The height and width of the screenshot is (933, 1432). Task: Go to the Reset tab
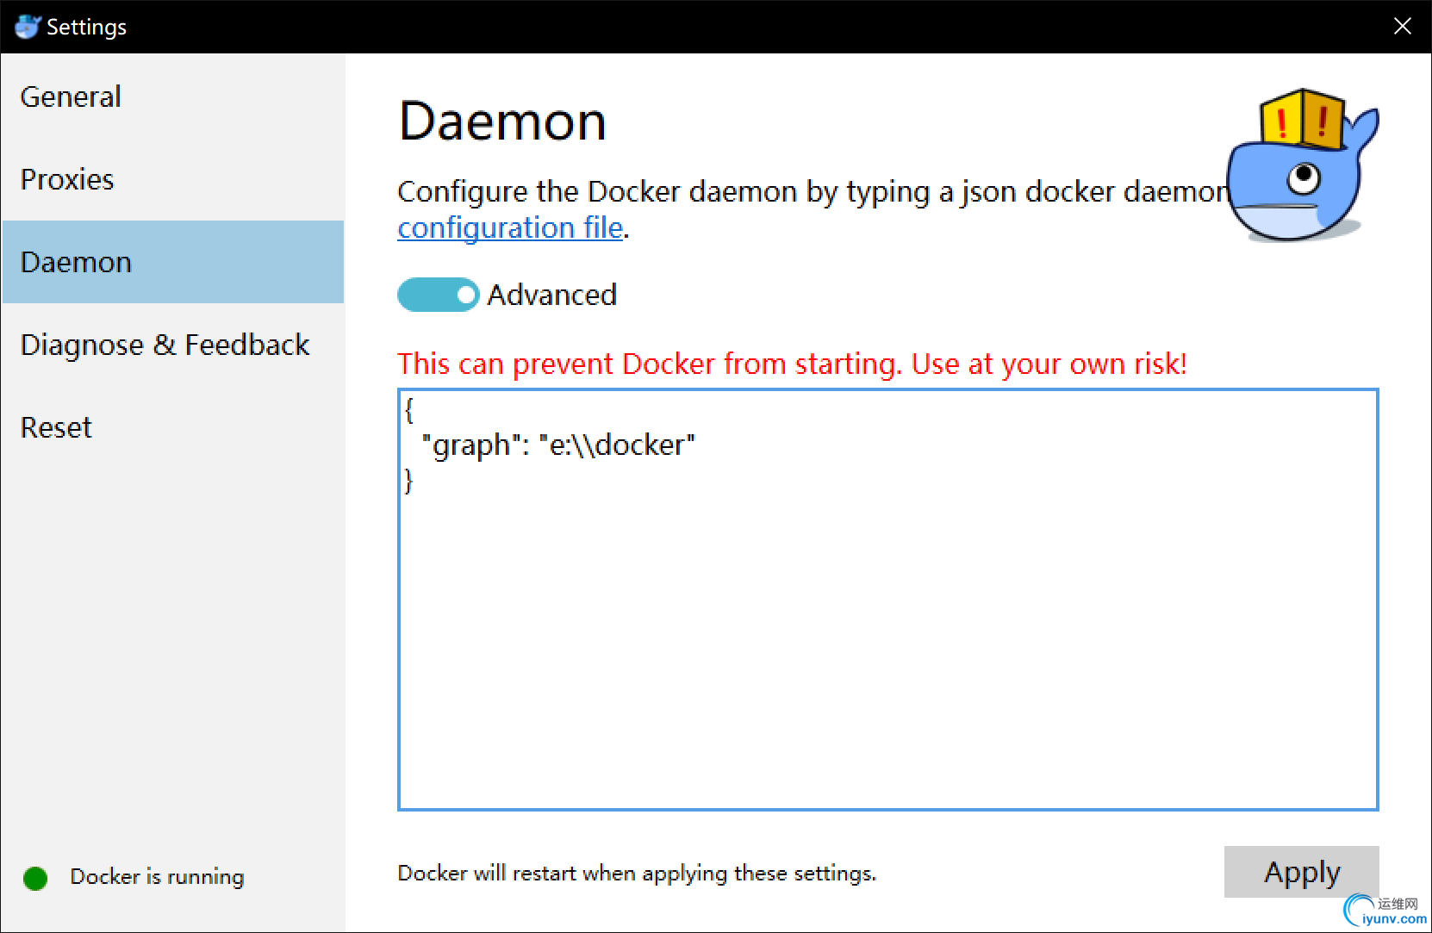point(172,427)
